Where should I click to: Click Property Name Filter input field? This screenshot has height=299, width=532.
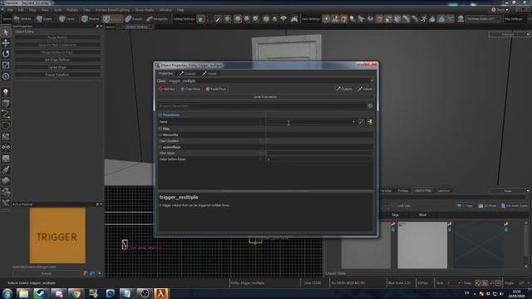(262, 106)
